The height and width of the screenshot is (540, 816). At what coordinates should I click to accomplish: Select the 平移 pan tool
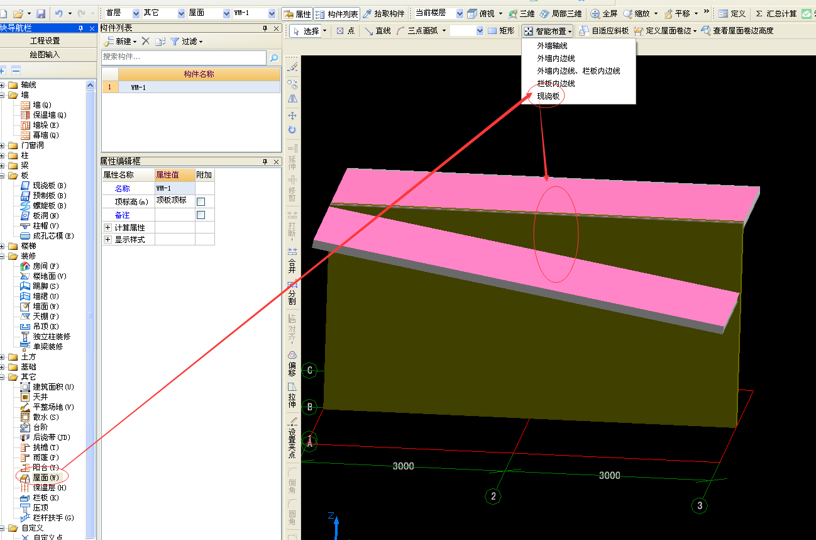(677, 14)
